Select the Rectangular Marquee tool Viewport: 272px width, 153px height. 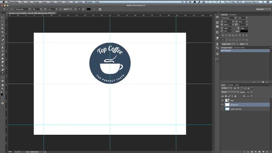click(x=3, y=21)
